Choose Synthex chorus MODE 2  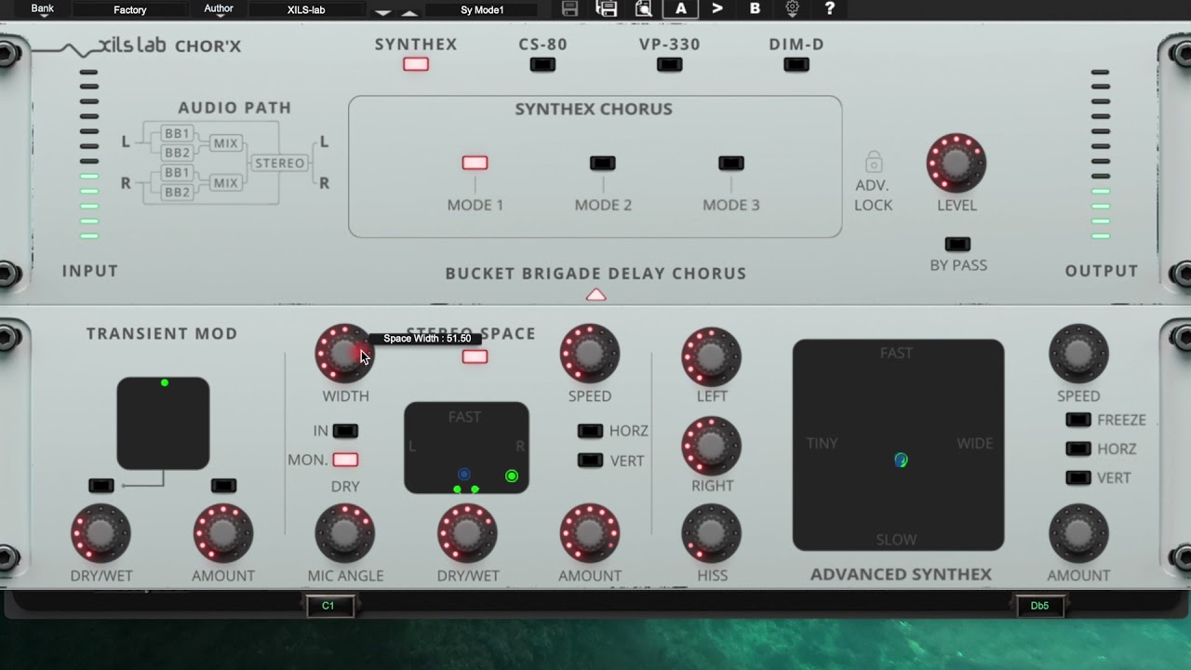point(603,163)
